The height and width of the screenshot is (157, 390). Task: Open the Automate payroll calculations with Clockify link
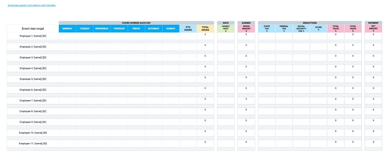(x=32, y=6)
